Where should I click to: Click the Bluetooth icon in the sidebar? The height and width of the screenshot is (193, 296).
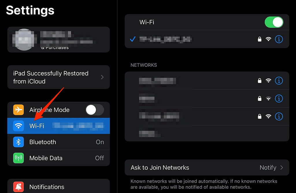[x=18, y=142]
